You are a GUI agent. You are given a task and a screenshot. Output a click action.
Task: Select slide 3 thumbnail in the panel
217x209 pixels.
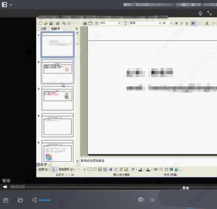click(57, 98)
